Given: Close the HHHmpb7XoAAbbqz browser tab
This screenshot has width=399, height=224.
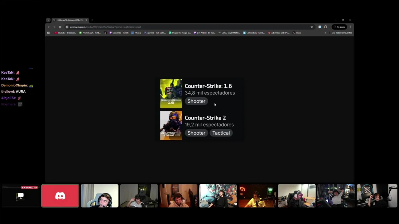Looking at the screenshot, I should 86,20.
